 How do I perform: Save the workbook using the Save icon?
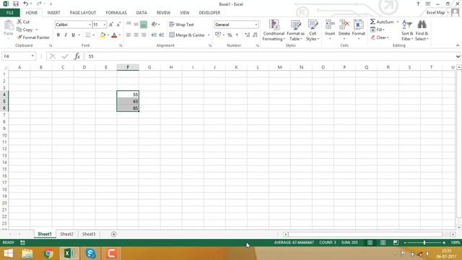(x=16, y=4)
